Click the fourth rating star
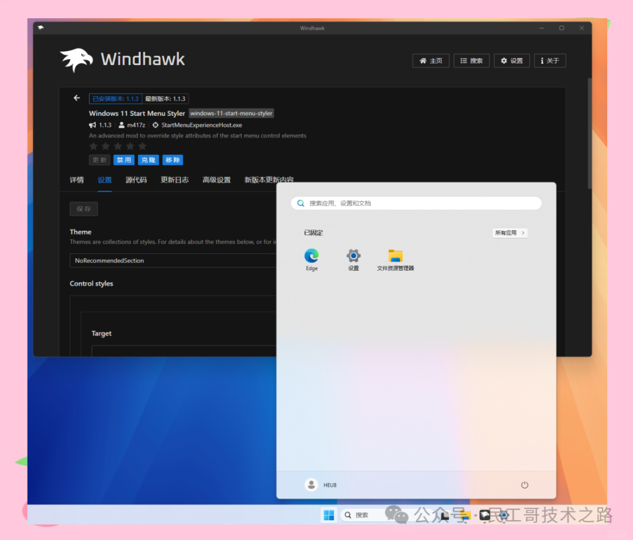633x540 pixels. pos(130,146)
